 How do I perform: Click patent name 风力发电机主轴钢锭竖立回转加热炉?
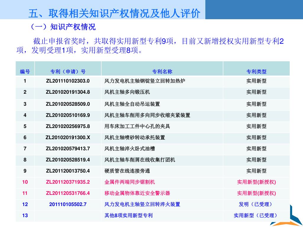coord(145,81)
